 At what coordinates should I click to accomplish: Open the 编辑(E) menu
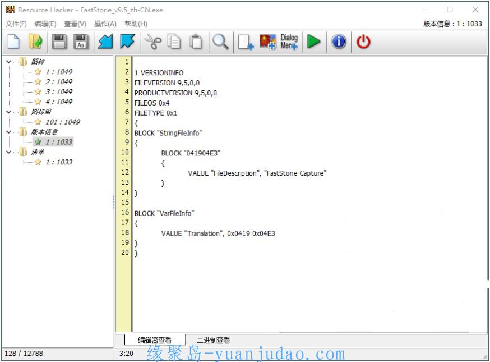(x=45, y=24)
